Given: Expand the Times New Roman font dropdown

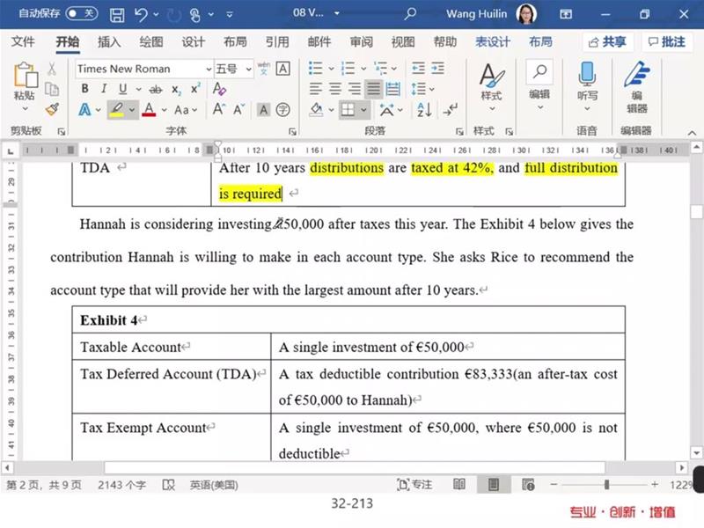Looking at the screenshot, I should pyautogui.click(x=209, y=69).
